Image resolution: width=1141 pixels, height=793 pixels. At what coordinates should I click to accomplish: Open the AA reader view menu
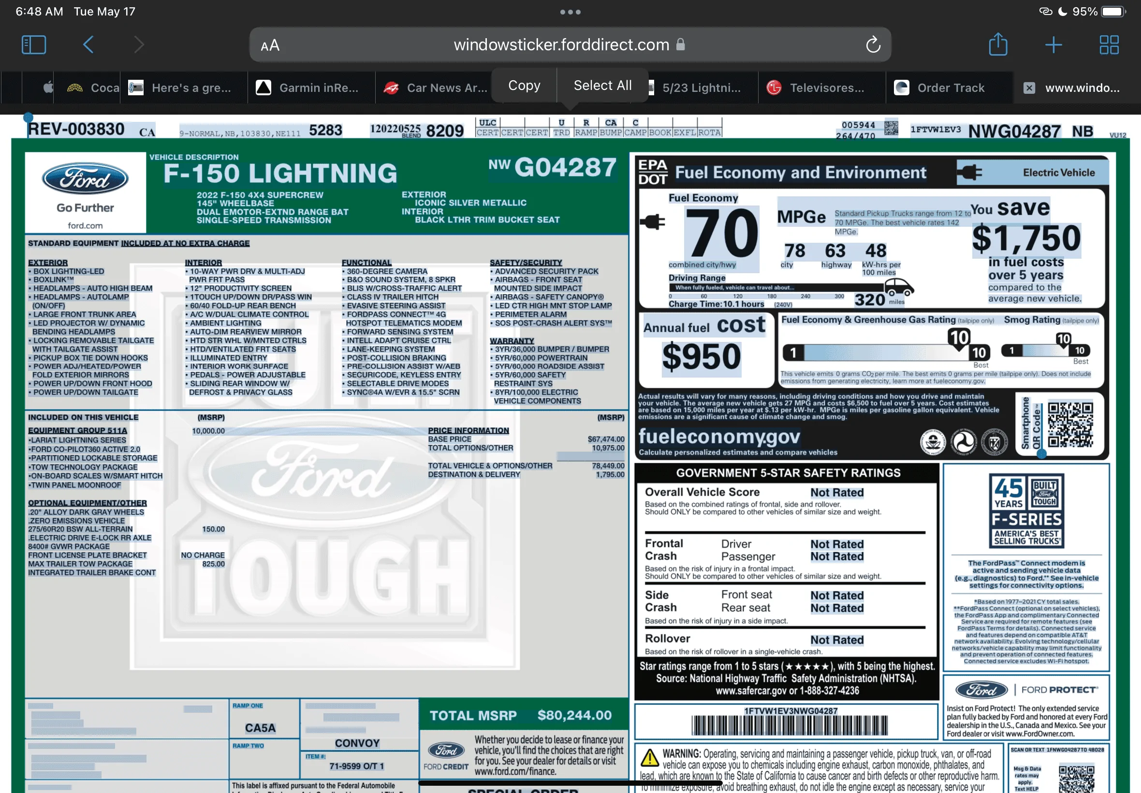pyautogui.click(x=270, y=45)
